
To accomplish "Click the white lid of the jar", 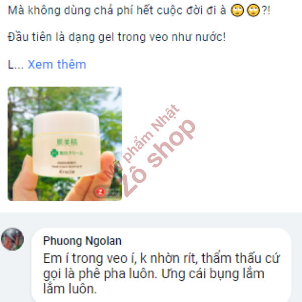I will tap(66, 122).
